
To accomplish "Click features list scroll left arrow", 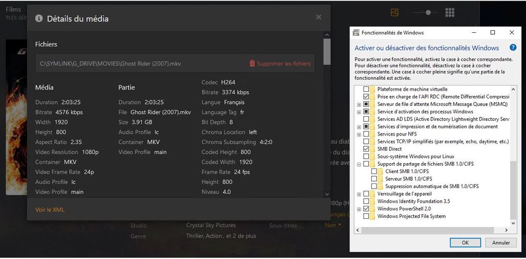I will (358, 230).
